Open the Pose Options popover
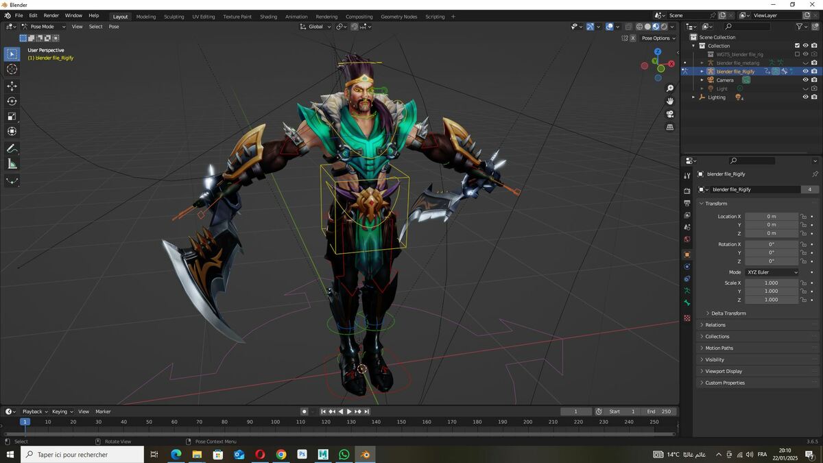 (658, 38)
